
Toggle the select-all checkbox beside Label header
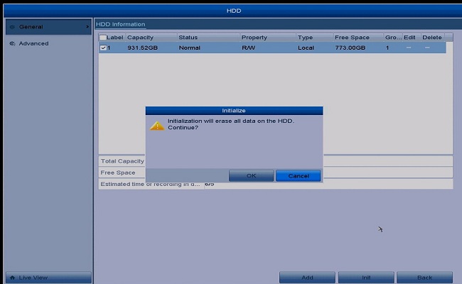coord(103,38)
